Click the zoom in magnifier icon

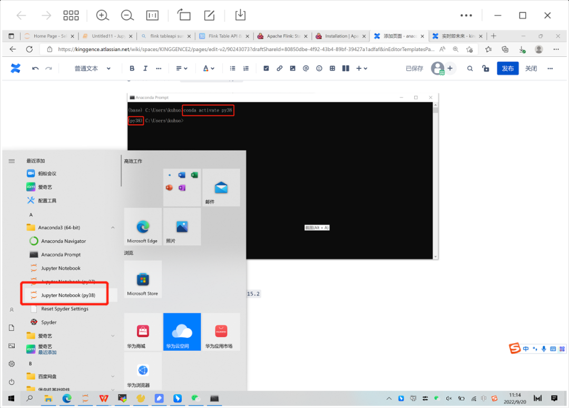tap(102, 15)
